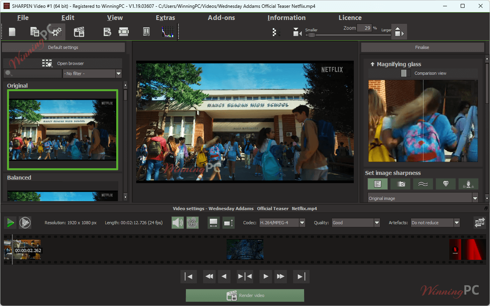Click the filmstrip magnifier toolbar icon
This screenshot has height=306, width=490.
pyautogui.click(x=146, y=32)
